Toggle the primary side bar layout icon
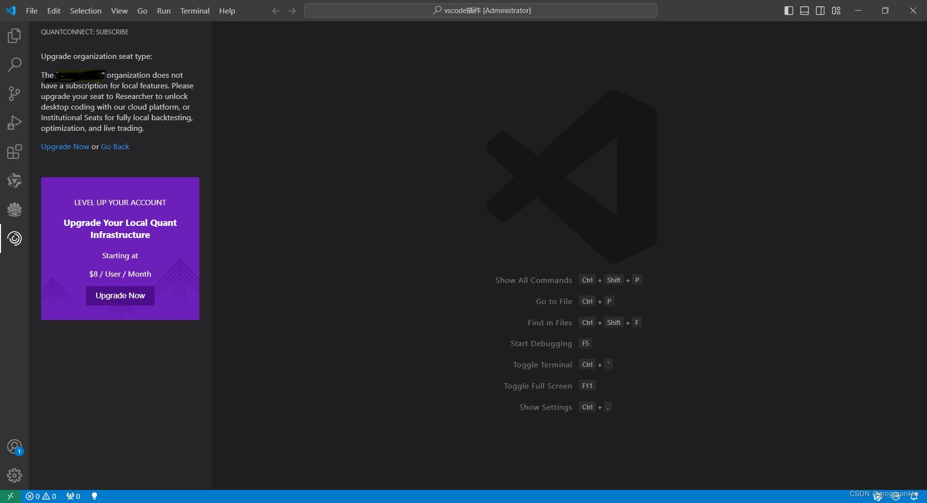This screenshot has height=503, width=927. (789, 11)
